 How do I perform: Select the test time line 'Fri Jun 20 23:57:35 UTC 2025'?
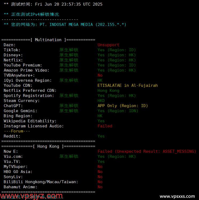pos(69,4)
